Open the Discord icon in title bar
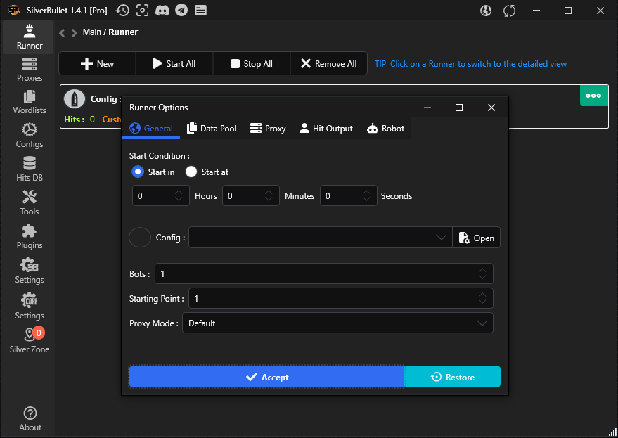 162,11
